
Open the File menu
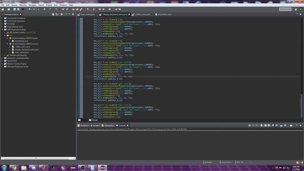pyautogui.click(x=2, y=5)
